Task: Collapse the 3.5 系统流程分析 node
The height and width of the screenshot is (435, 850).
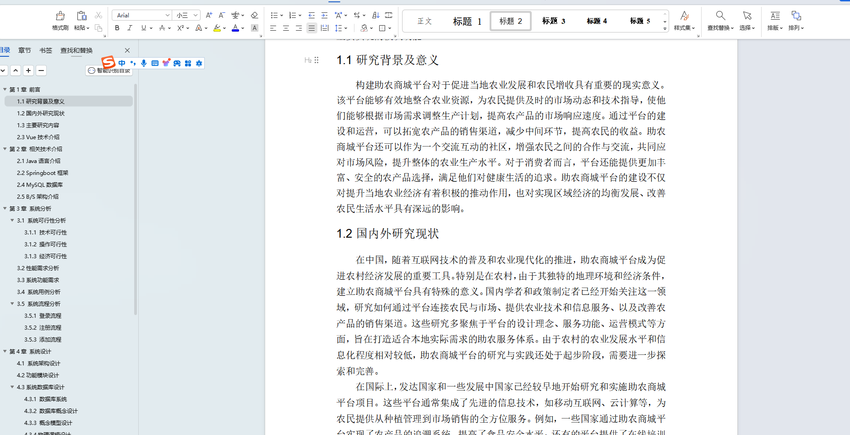Action: [12, 304]
